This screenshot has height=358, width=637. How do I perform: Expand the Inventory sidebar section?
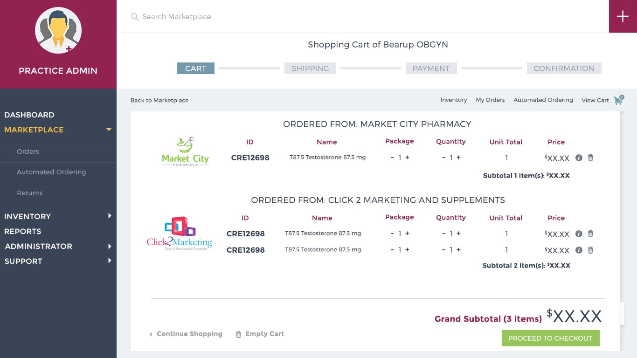[110, 216]
